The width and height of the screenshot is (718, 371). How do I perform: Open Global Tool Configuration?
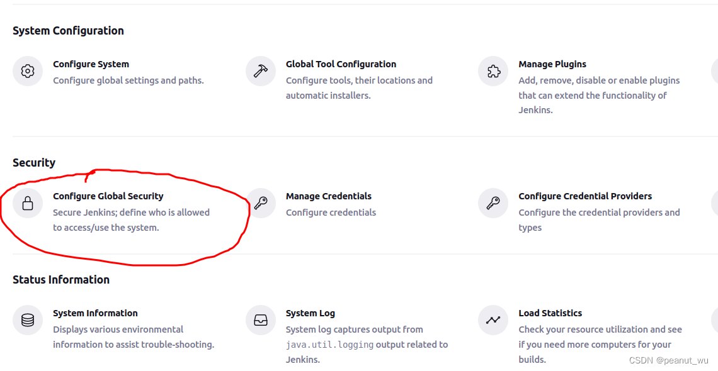(x=341, y=64)
